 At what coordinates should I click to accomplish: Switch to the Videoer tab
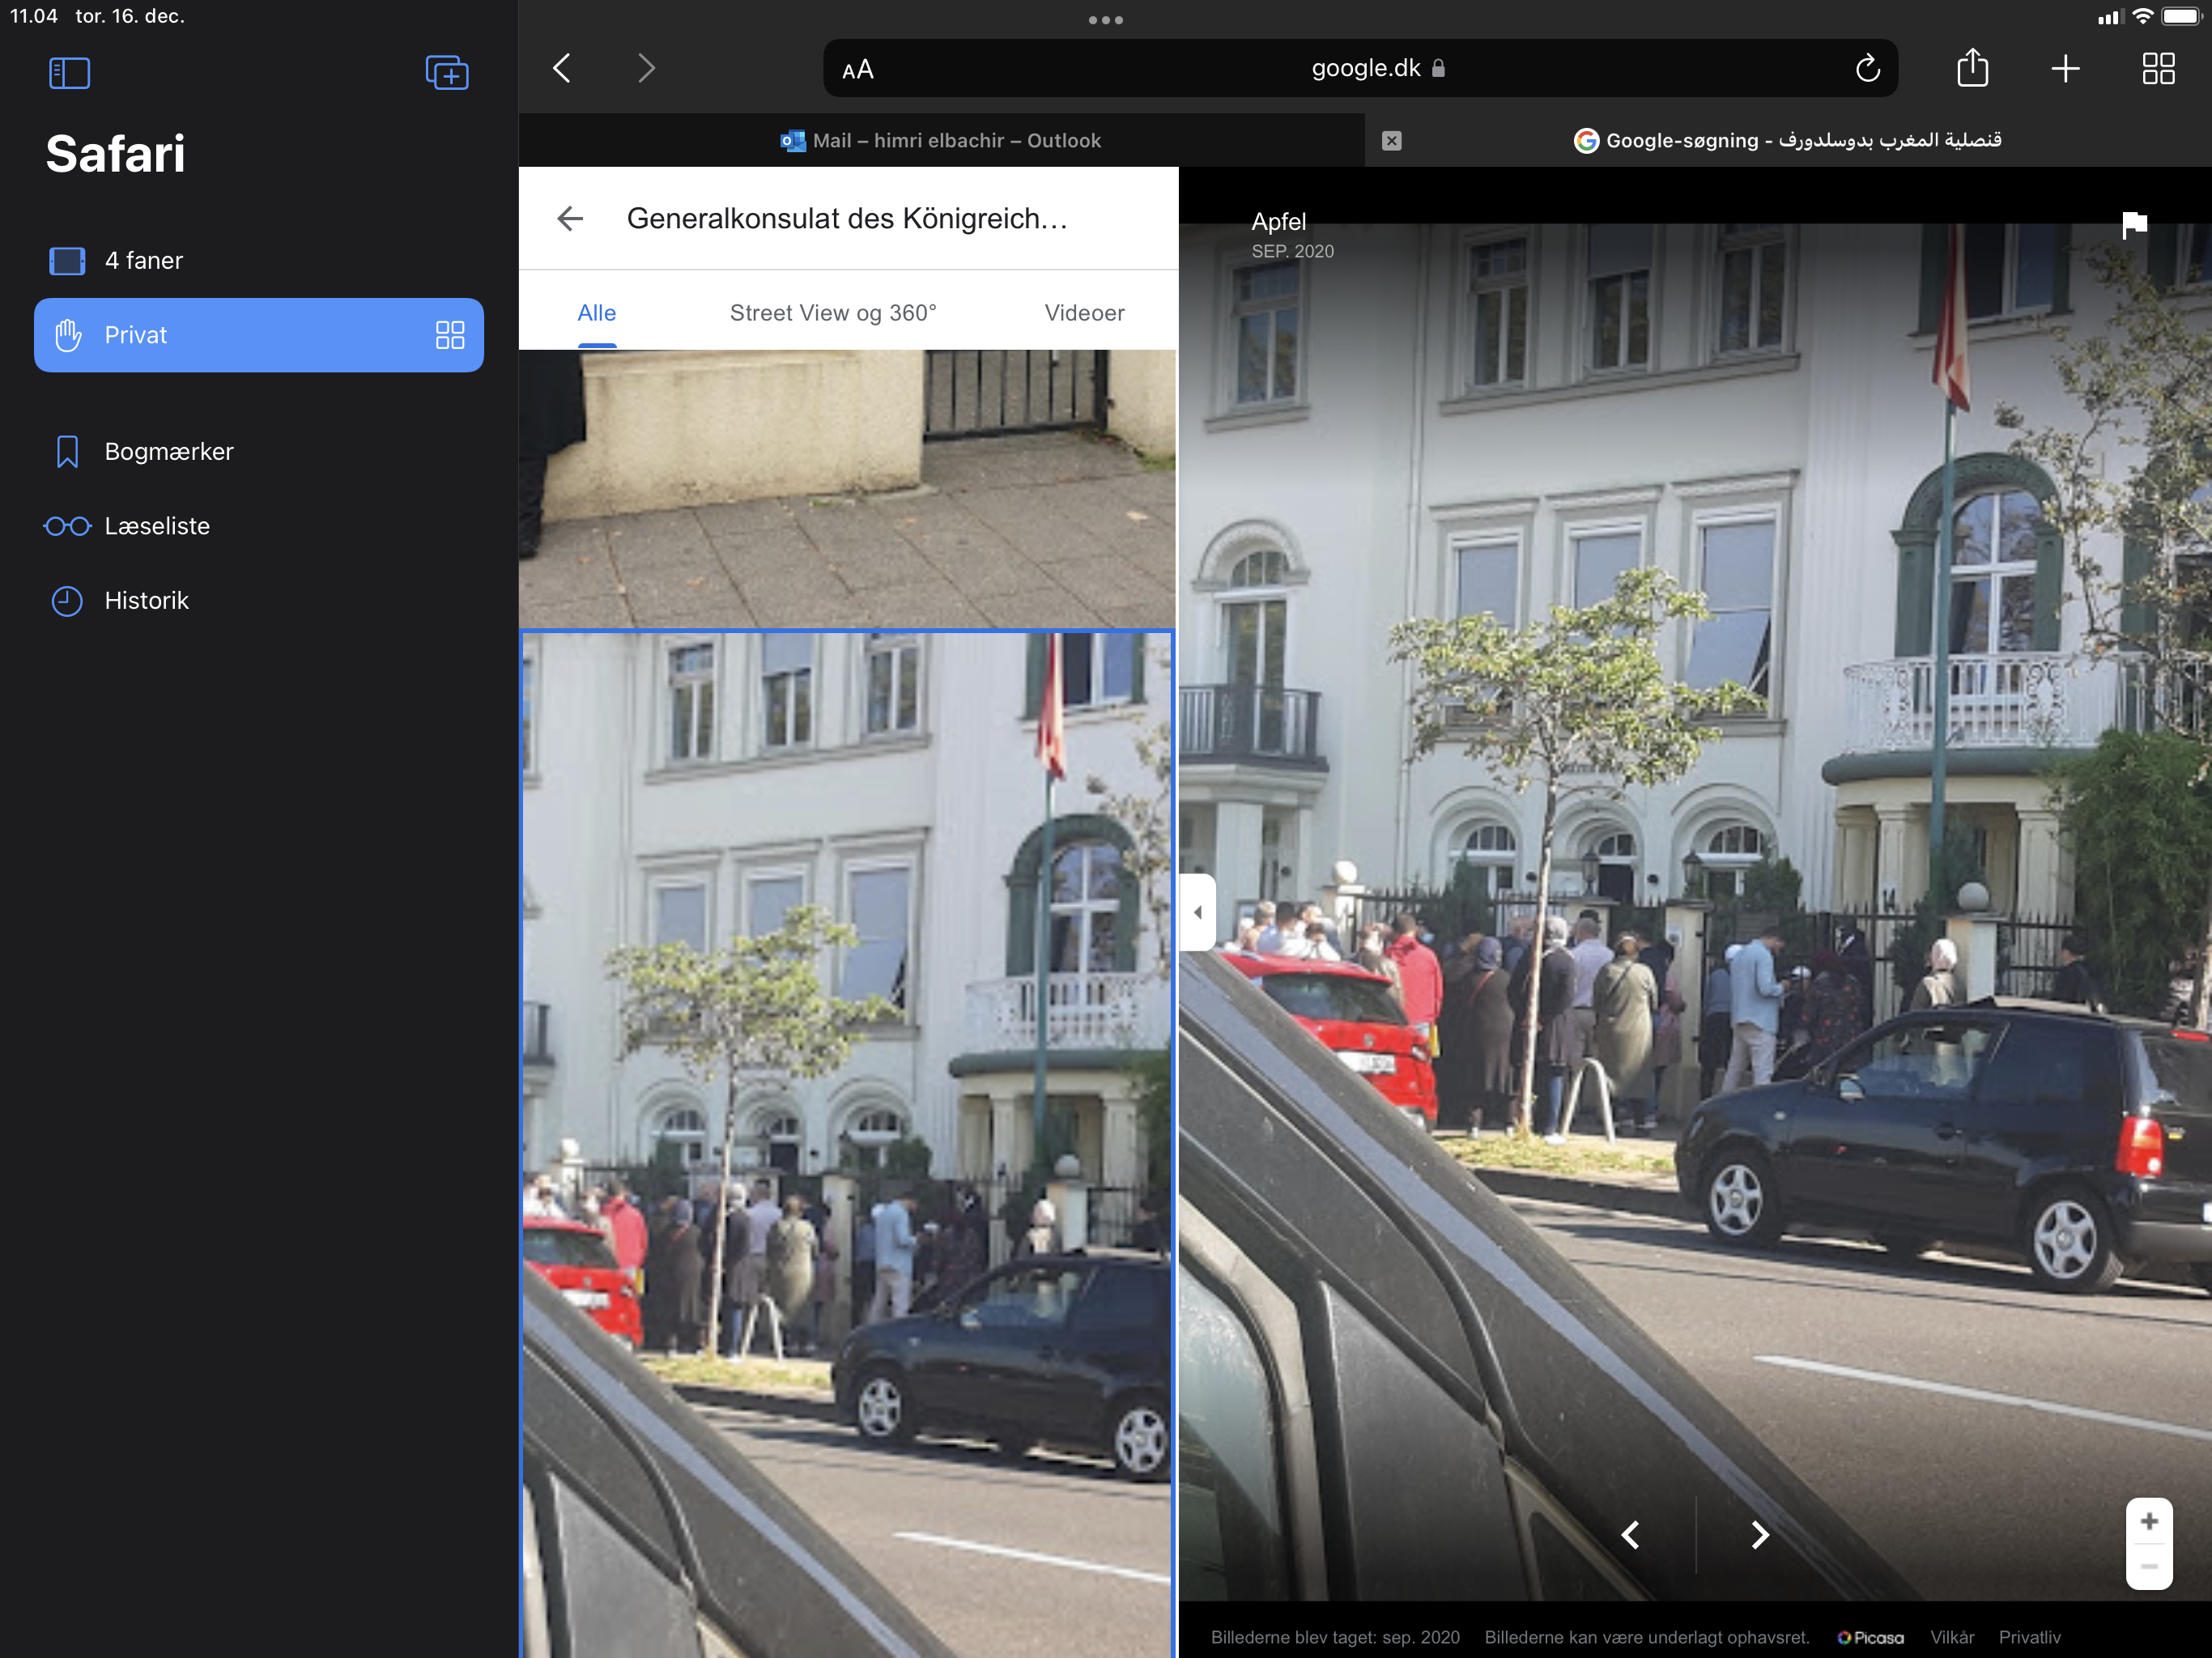coord(1084,313)
